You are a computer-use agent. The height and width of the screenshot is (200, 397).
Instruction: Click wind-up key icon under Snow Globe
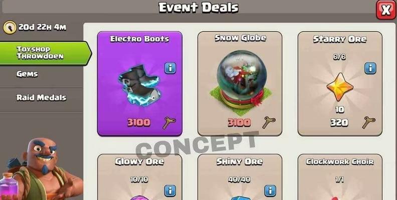[269, 122]
